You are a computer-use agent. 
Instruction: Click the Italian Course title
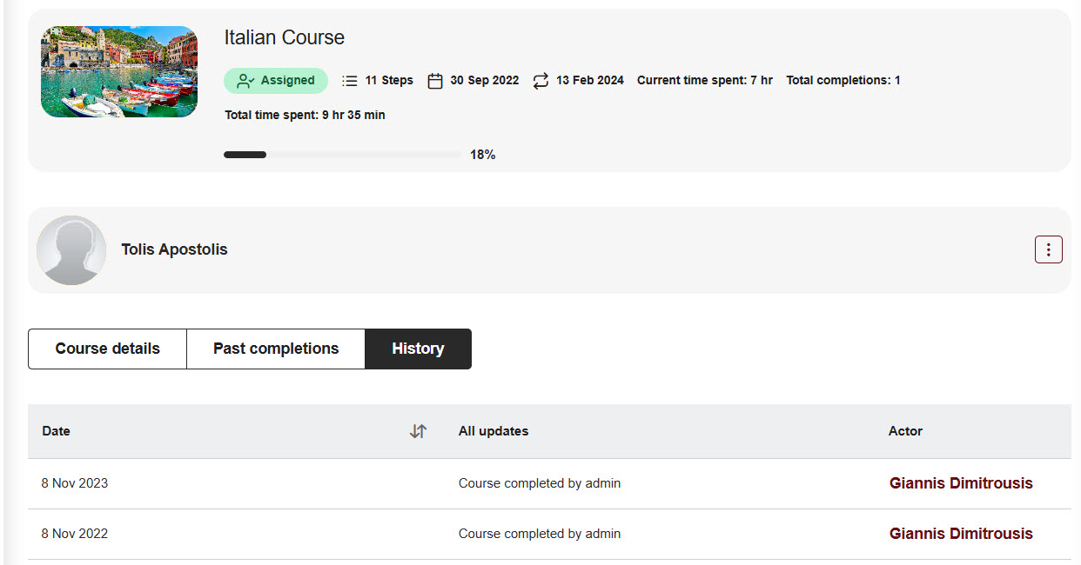tap(285, 37)
